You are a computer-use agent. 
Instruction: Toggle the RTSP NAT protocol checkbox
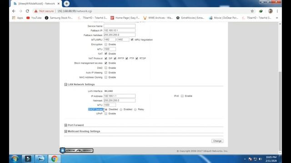tap(137, 58)
